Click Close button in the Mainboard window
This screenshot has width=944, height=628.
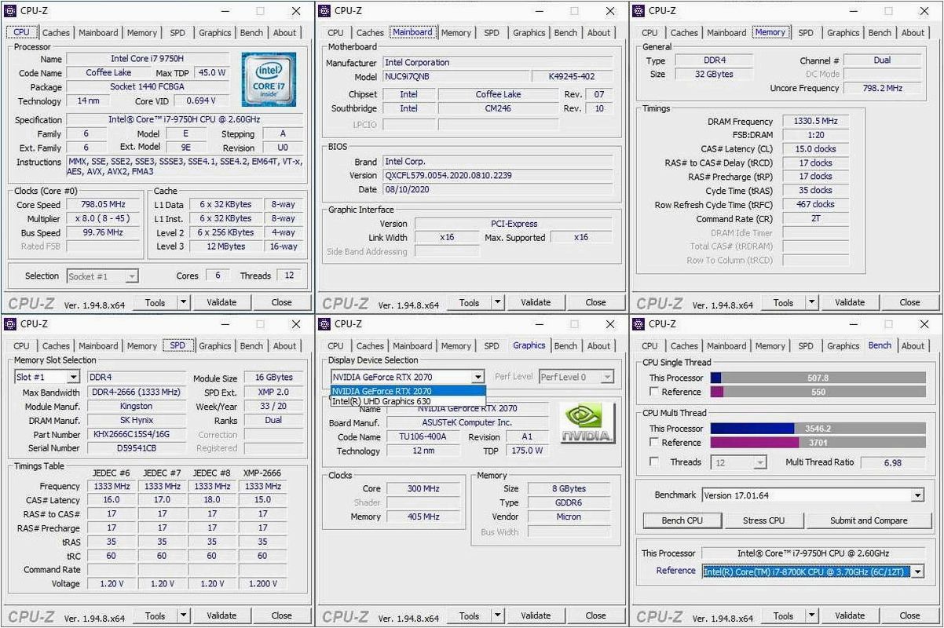(x=595, y=302)
